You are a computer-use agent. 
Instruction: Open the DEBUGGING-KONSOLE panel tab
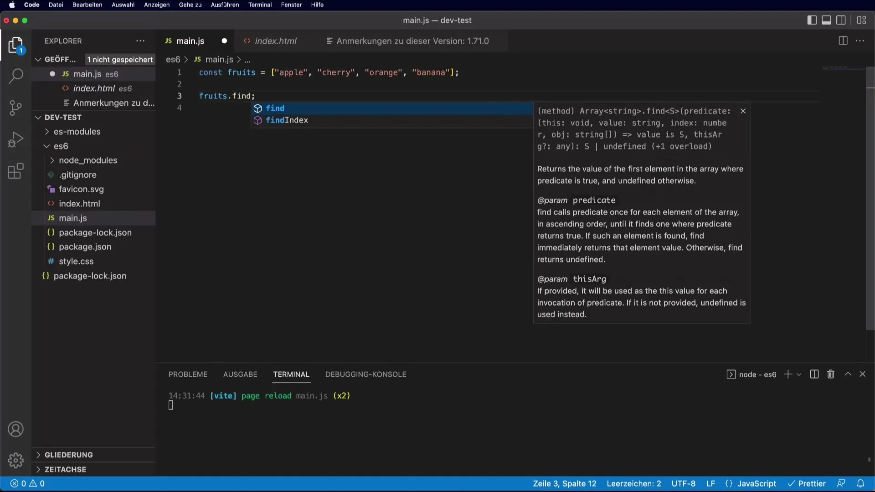[x=365, y=374]
